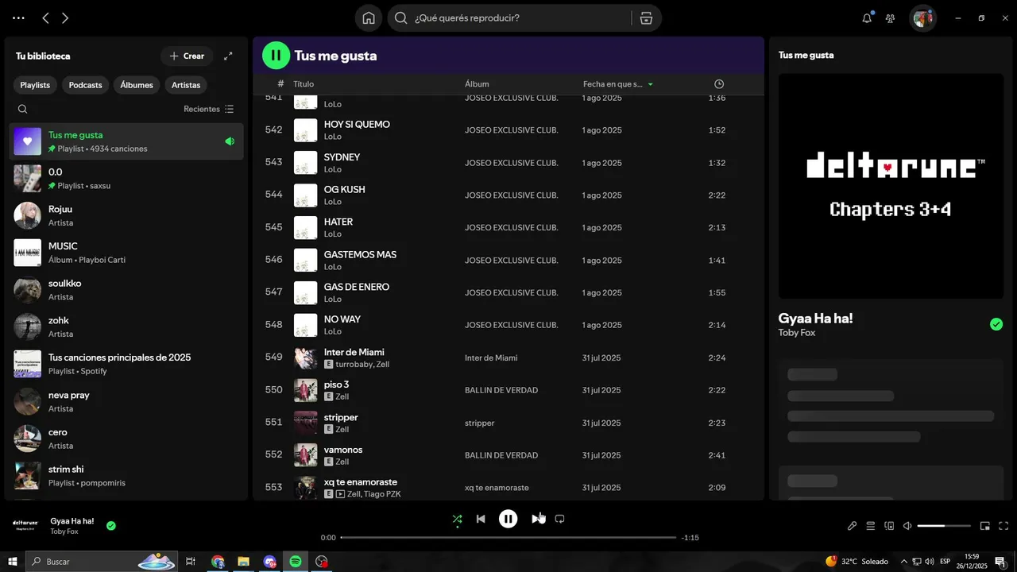1017x572 pixels.
Task: Toggle liked checkmark in bottom player bar
Action: click(111, 525)
